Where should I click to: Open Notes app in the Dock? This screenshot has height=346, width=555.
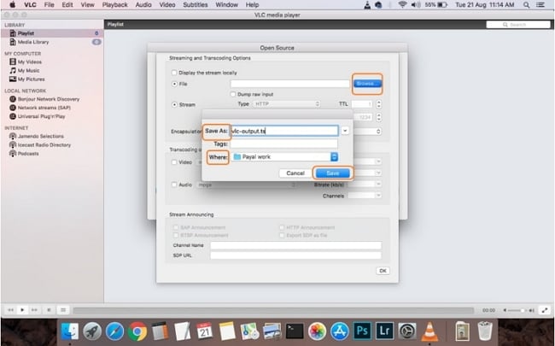[227, 331]
